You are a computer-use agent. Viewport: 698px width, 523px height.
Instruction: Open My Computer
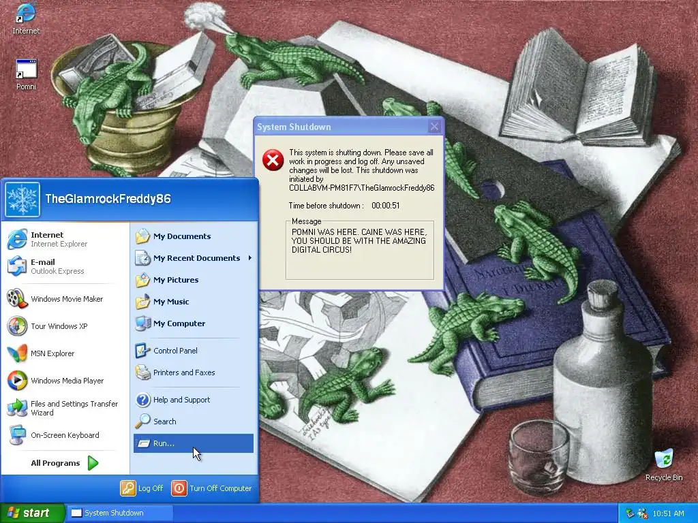point(193,323)
